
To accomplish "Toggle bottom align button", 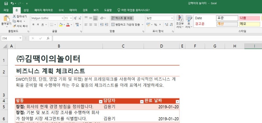I will (95, 18).
